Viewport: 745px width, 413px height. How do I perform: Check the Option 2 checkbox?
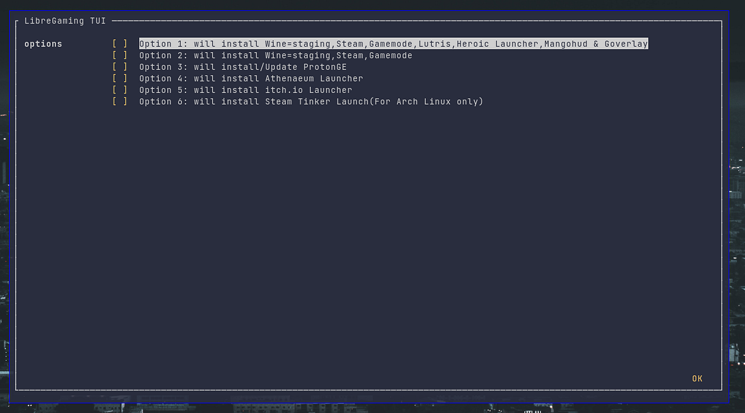pyautogui.click(x=120, y=55)
